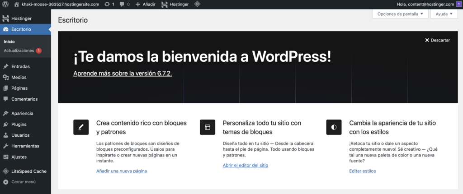Select Actualizaciones in the sidebar submenu
The width and height of the screenshot is (463, 194).
(19, 51)
